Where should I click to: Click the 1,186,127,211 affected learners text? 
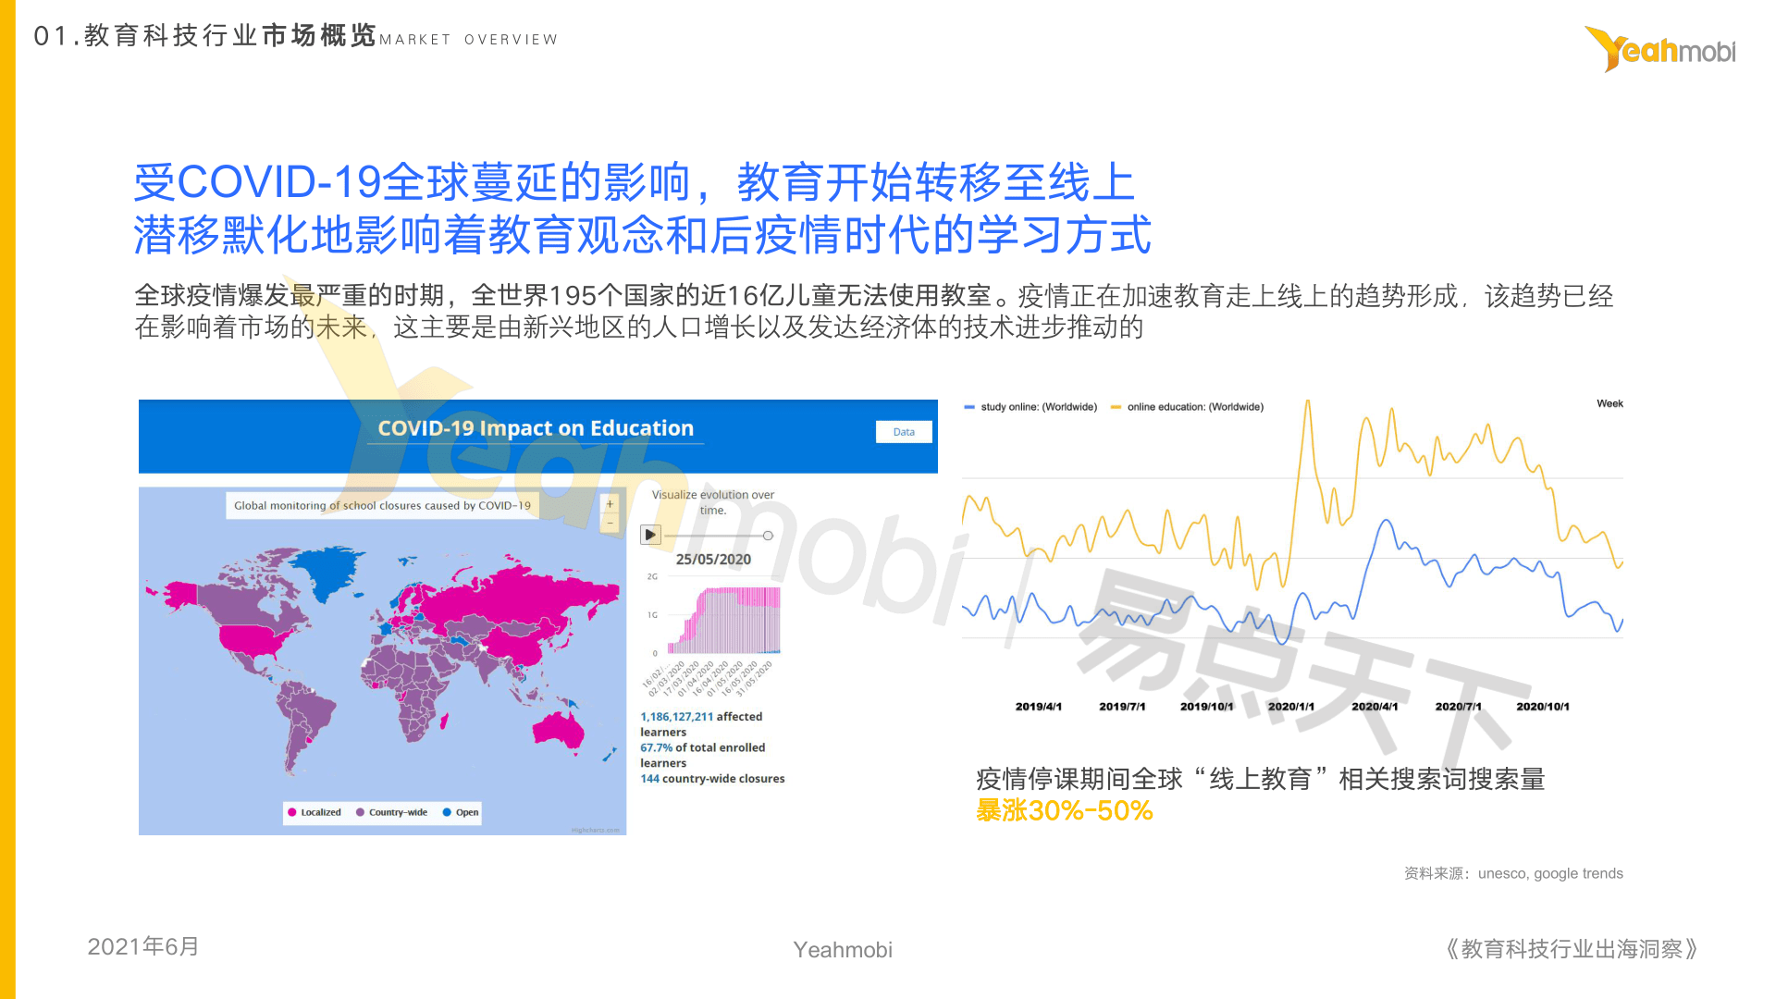701,724
